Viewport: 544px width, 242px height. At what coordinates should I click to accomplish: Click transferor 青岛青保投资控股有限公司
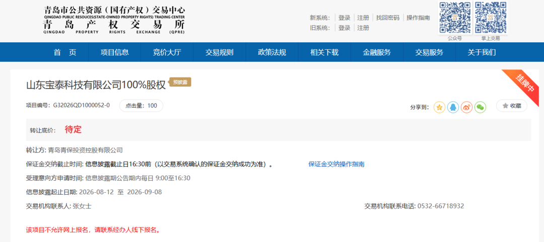pyautogui.click(x=85, y=150)
